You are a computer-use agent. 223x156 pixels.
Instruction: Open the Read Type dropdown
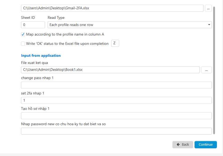coord(130,25)
